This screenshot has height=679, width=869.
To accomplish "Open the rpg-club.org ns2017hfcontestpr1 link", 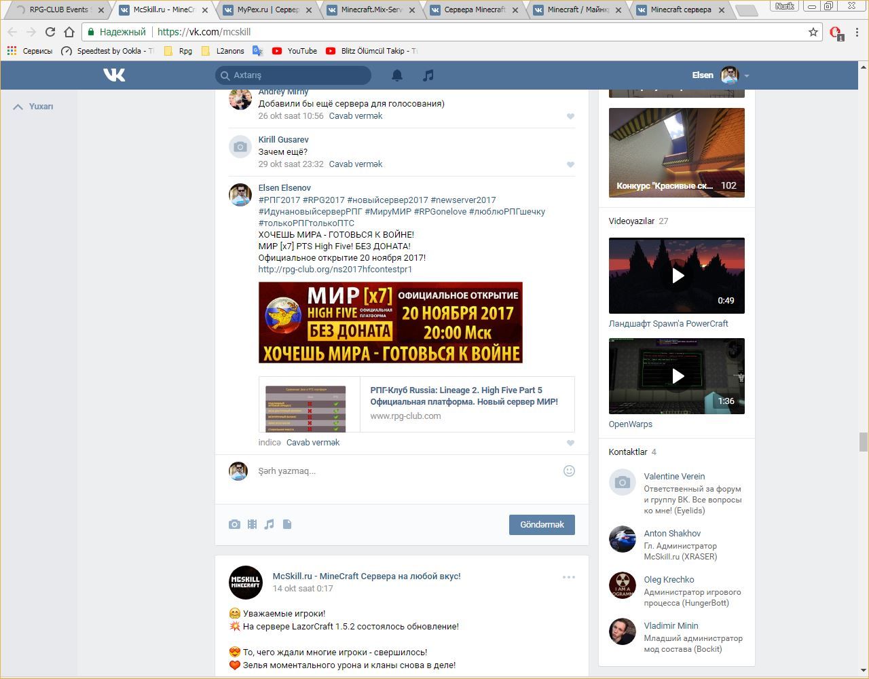I will (335, 269).
